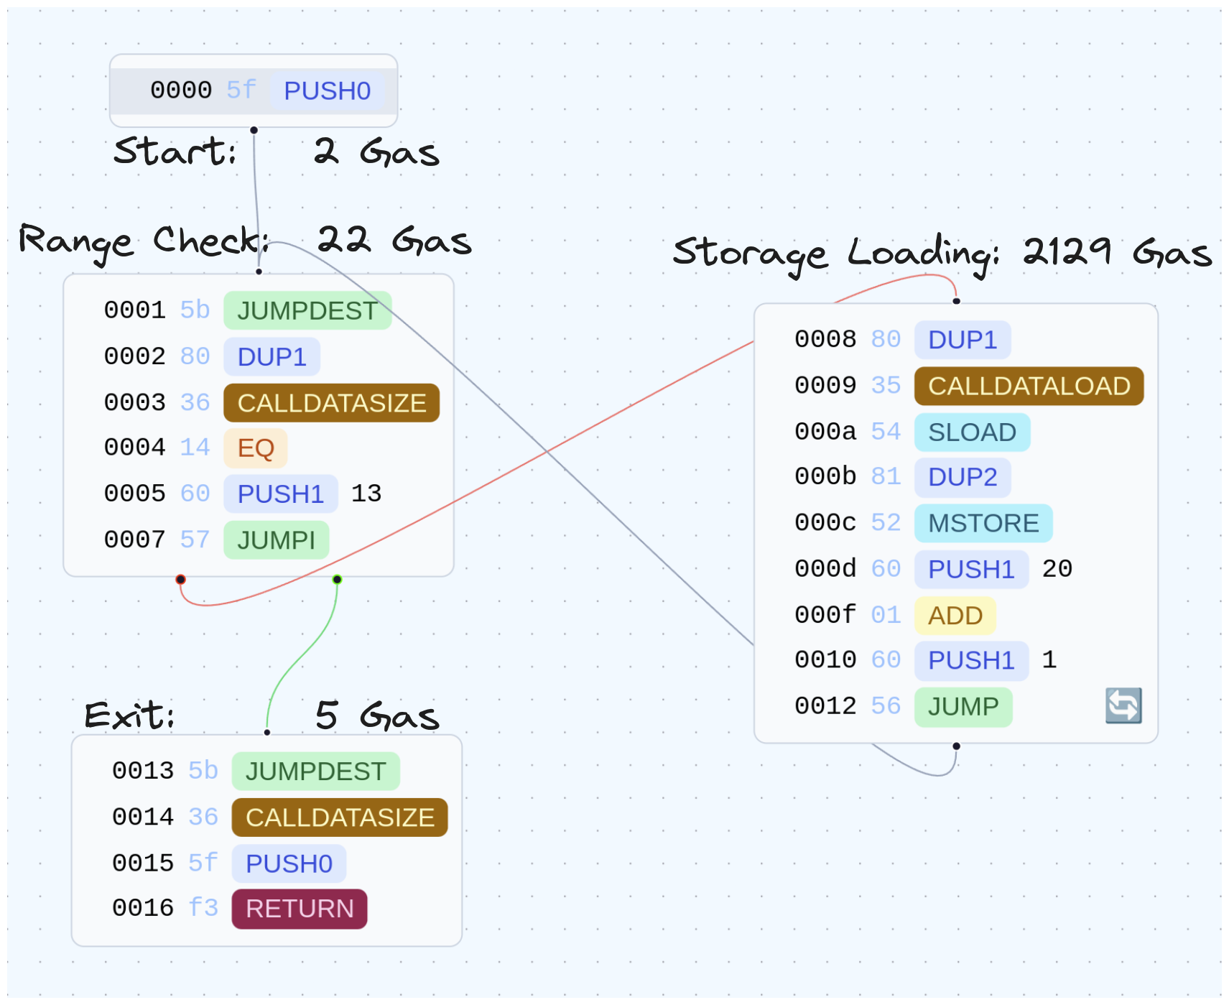Click output port below the PUSH0 start node
Viewport: 1229px width, 1005px height.
tap(254, 130)
